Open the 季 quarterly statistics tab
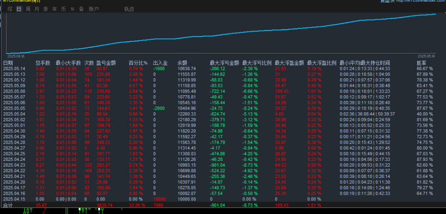The image size is (446, 214). [45, 9]
